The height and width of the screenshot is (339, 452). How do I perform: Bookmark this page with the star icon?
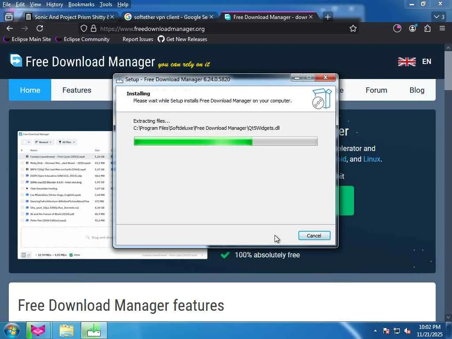[x=353, y=29]
